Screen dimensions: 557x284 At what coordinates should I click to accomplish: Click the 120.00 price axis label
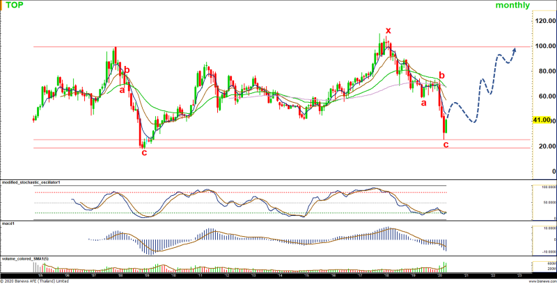(544, 22)
